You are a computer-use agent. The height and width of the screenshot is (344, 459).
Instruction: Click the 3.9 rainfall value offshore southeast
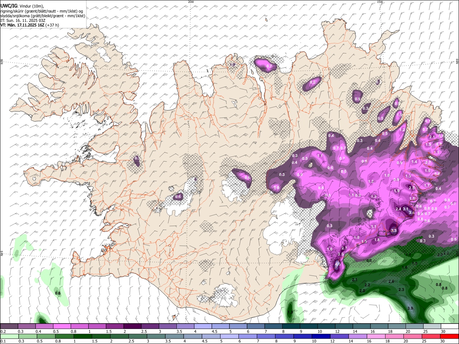tap(411, 309)
